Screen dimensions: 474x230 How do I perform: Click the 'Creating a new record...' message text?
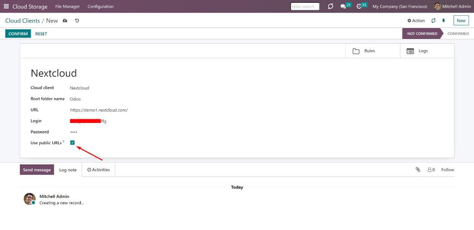click(x=62, y=203)
